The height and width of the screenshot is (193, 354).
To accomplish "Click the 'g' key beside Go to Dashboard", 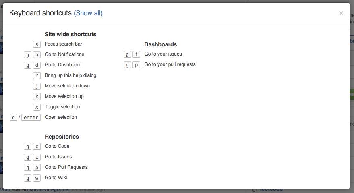I will click(27, 65).
